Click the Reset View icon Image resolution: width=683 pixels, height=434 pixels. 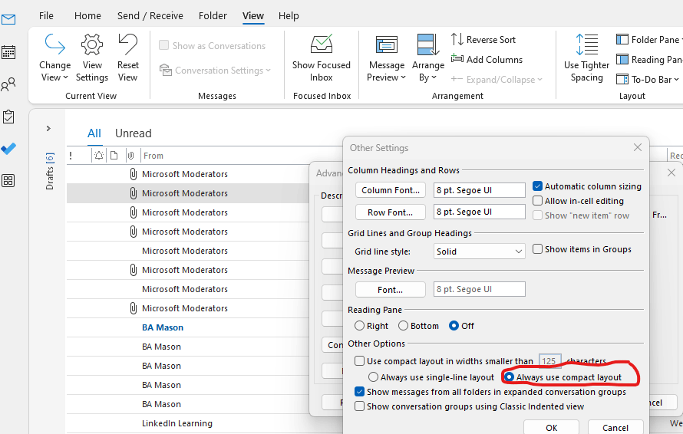(127, 58)
